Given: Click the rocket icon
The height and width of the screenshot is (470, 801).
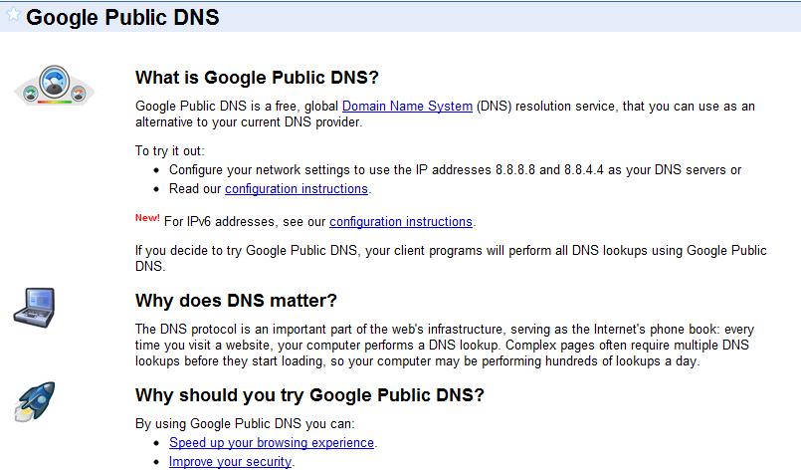Looking at the screenshot, I should click(36, 399).
